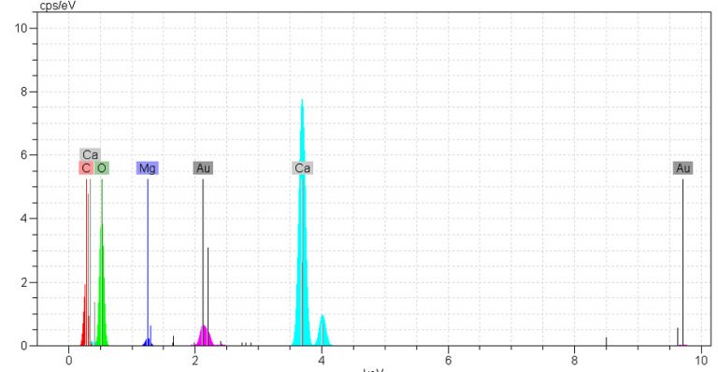
Task: Click the 10 tick on the y-axis
Action: (21, 28)
